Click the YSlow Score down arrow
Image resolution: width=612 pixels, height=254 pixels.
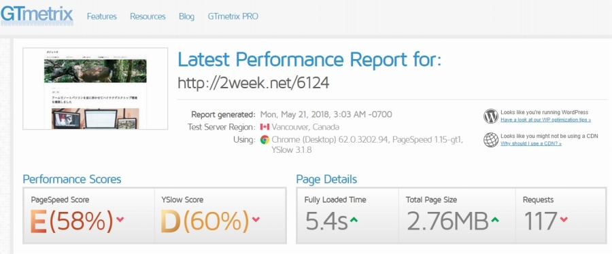pyautogui.click(x=256, y=219)
